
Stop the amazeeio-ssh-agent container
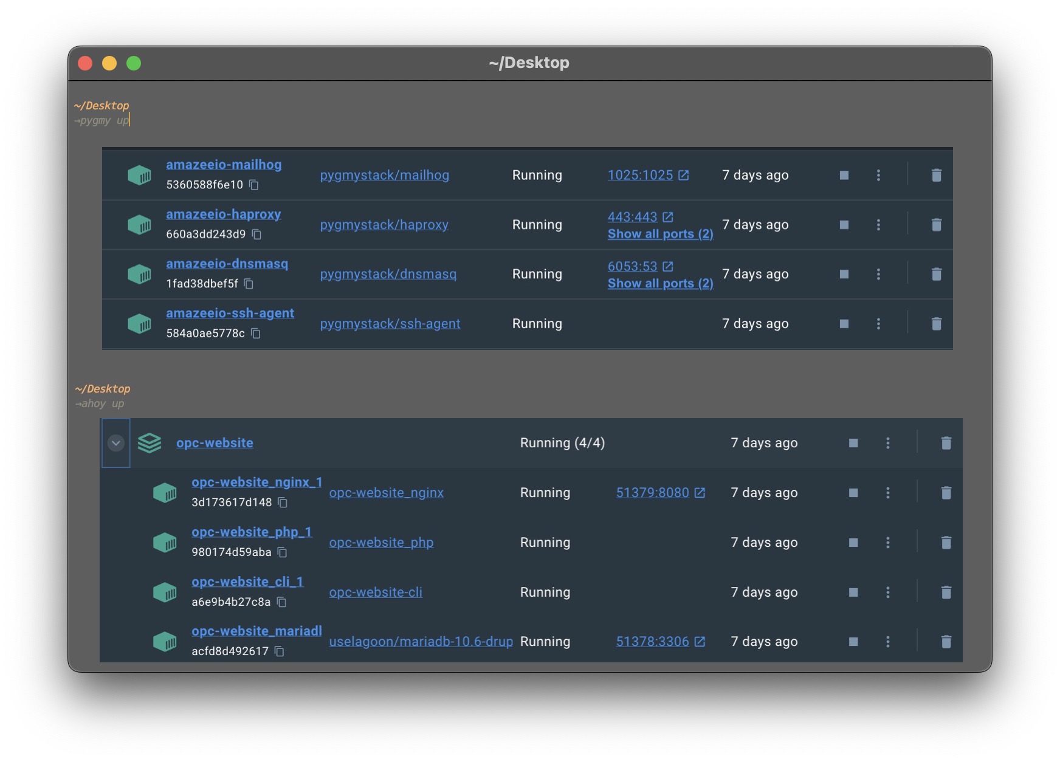pos(844,324)
